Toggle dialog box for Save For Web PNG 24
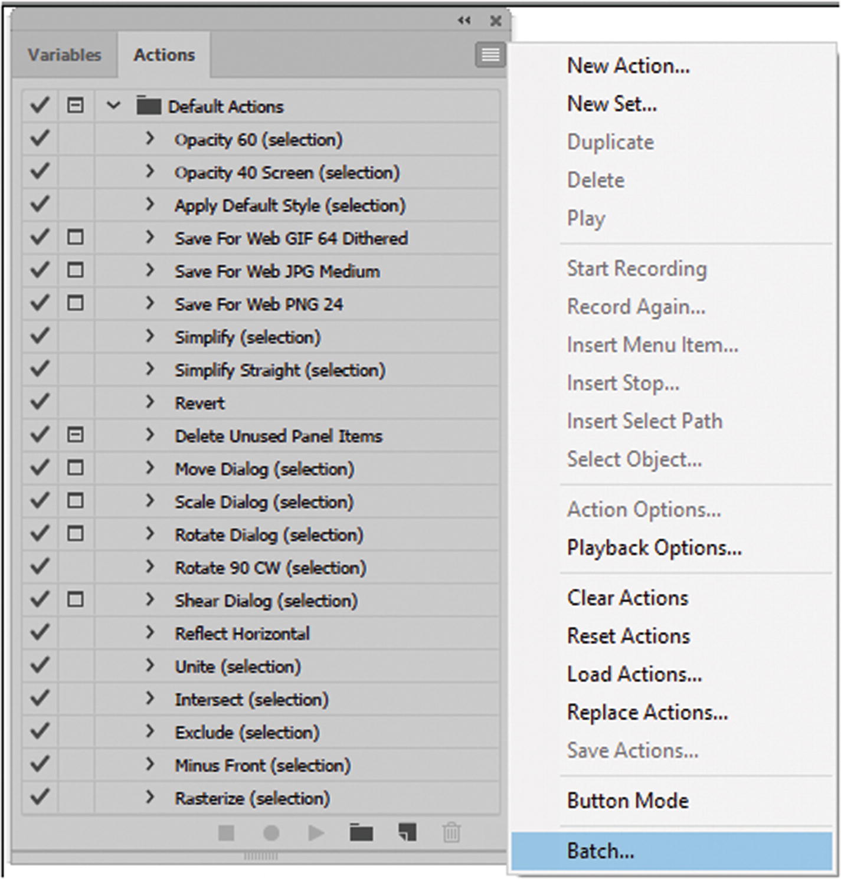The height and width of the screenshot is (879, 841). (75, 303)
